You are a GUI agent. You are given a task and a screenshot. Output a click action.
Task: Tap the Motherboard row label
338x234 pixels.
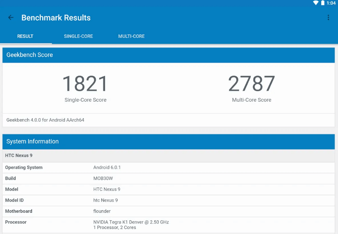19,211
